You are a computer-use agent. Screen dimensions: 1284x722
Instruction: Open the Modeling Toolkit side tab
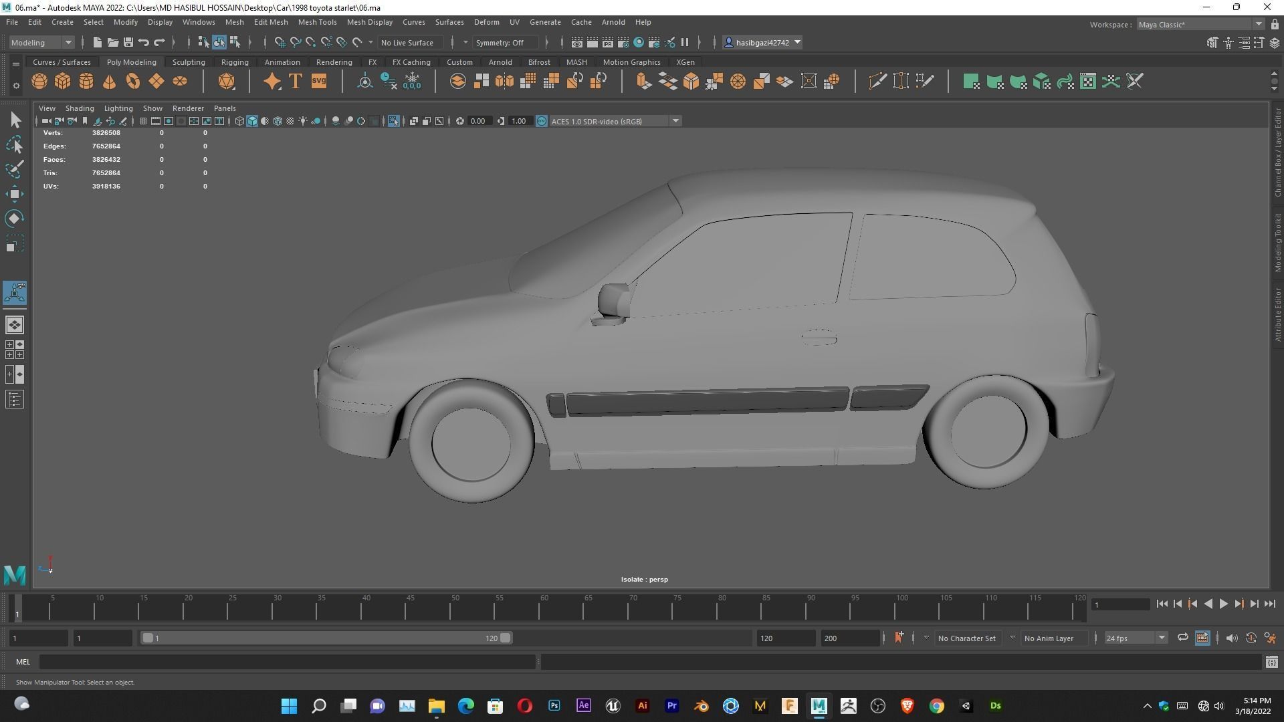1277,243
